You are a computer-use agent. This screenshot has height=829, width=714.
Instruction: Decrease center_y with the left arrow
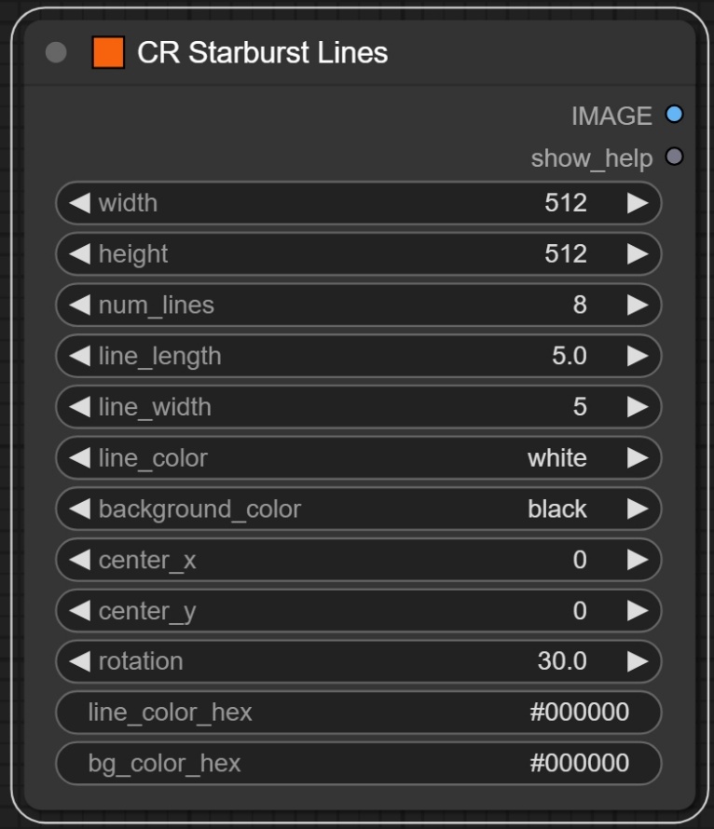tap(80, 611)
